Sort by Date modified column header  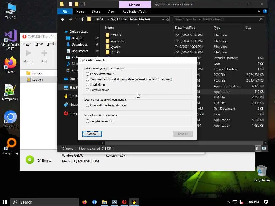185,28
